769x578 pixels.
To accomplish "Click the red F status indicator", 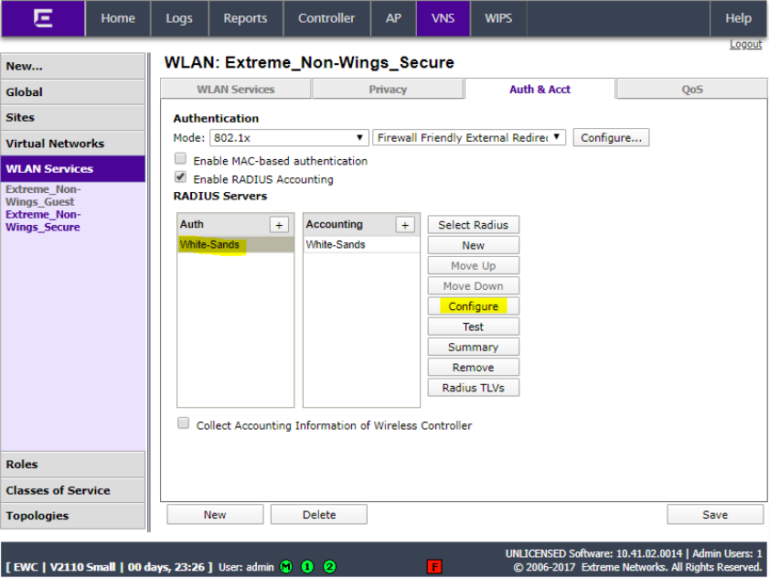I will click(x=434, y=567).
